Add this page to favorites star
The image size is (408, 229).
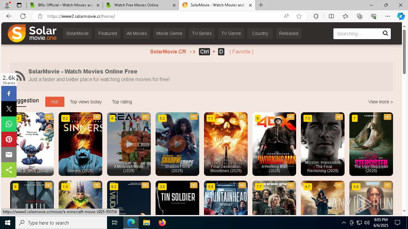299,16
